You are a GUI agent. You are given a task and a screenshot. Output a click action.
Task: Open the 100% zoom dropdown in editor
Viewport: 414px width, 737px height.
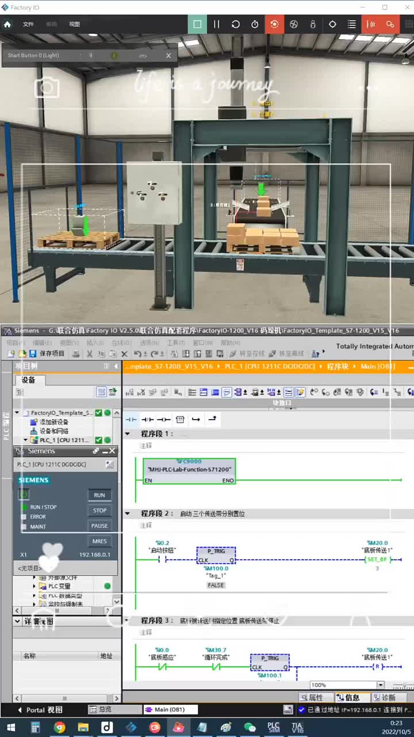coord(380,685)
